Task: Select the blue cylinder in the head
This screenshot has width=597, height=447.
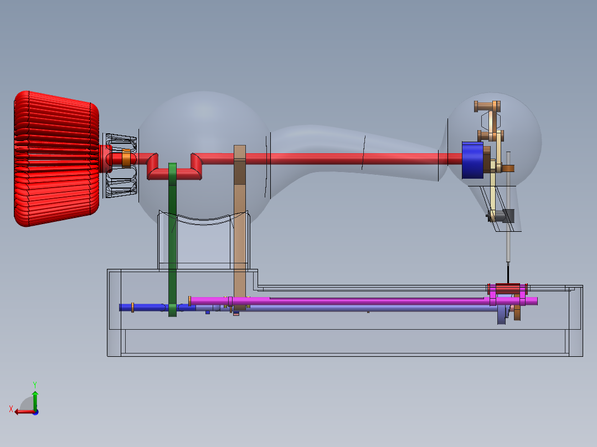Action: coord(472,160)
